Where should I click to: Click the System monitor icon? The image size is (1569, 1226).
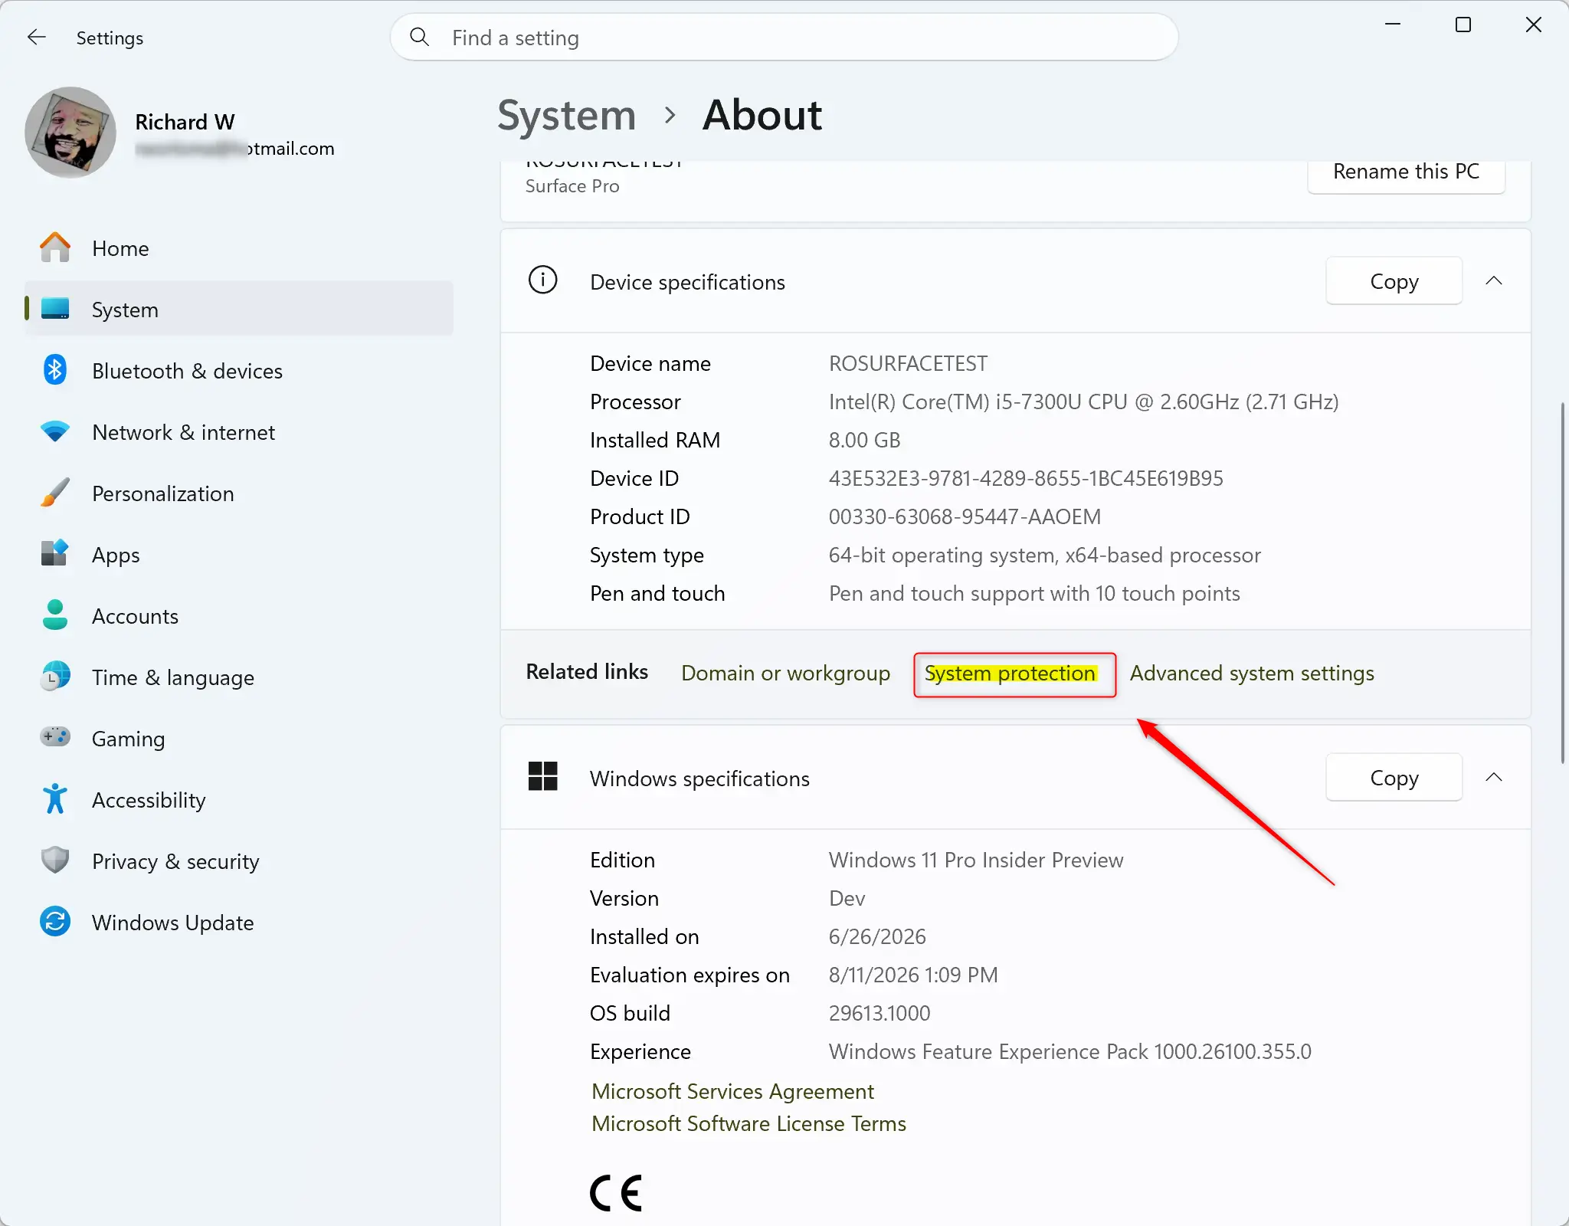tap(55, 309)
